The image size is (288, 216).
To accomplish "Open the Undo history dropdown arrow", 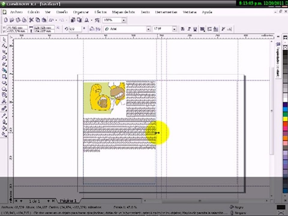I will click(x=56, y=20).
